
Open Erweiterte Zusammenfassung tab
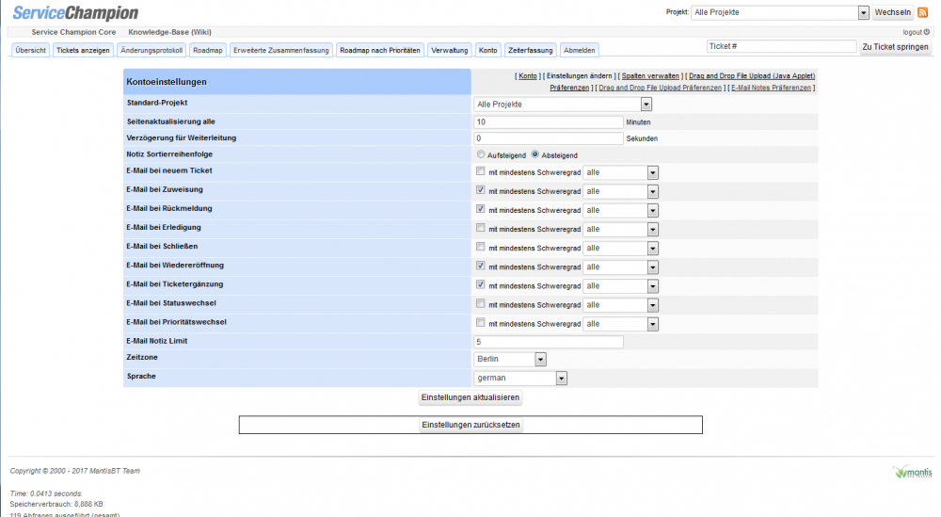pyautogui.click(x=280, y=51)
